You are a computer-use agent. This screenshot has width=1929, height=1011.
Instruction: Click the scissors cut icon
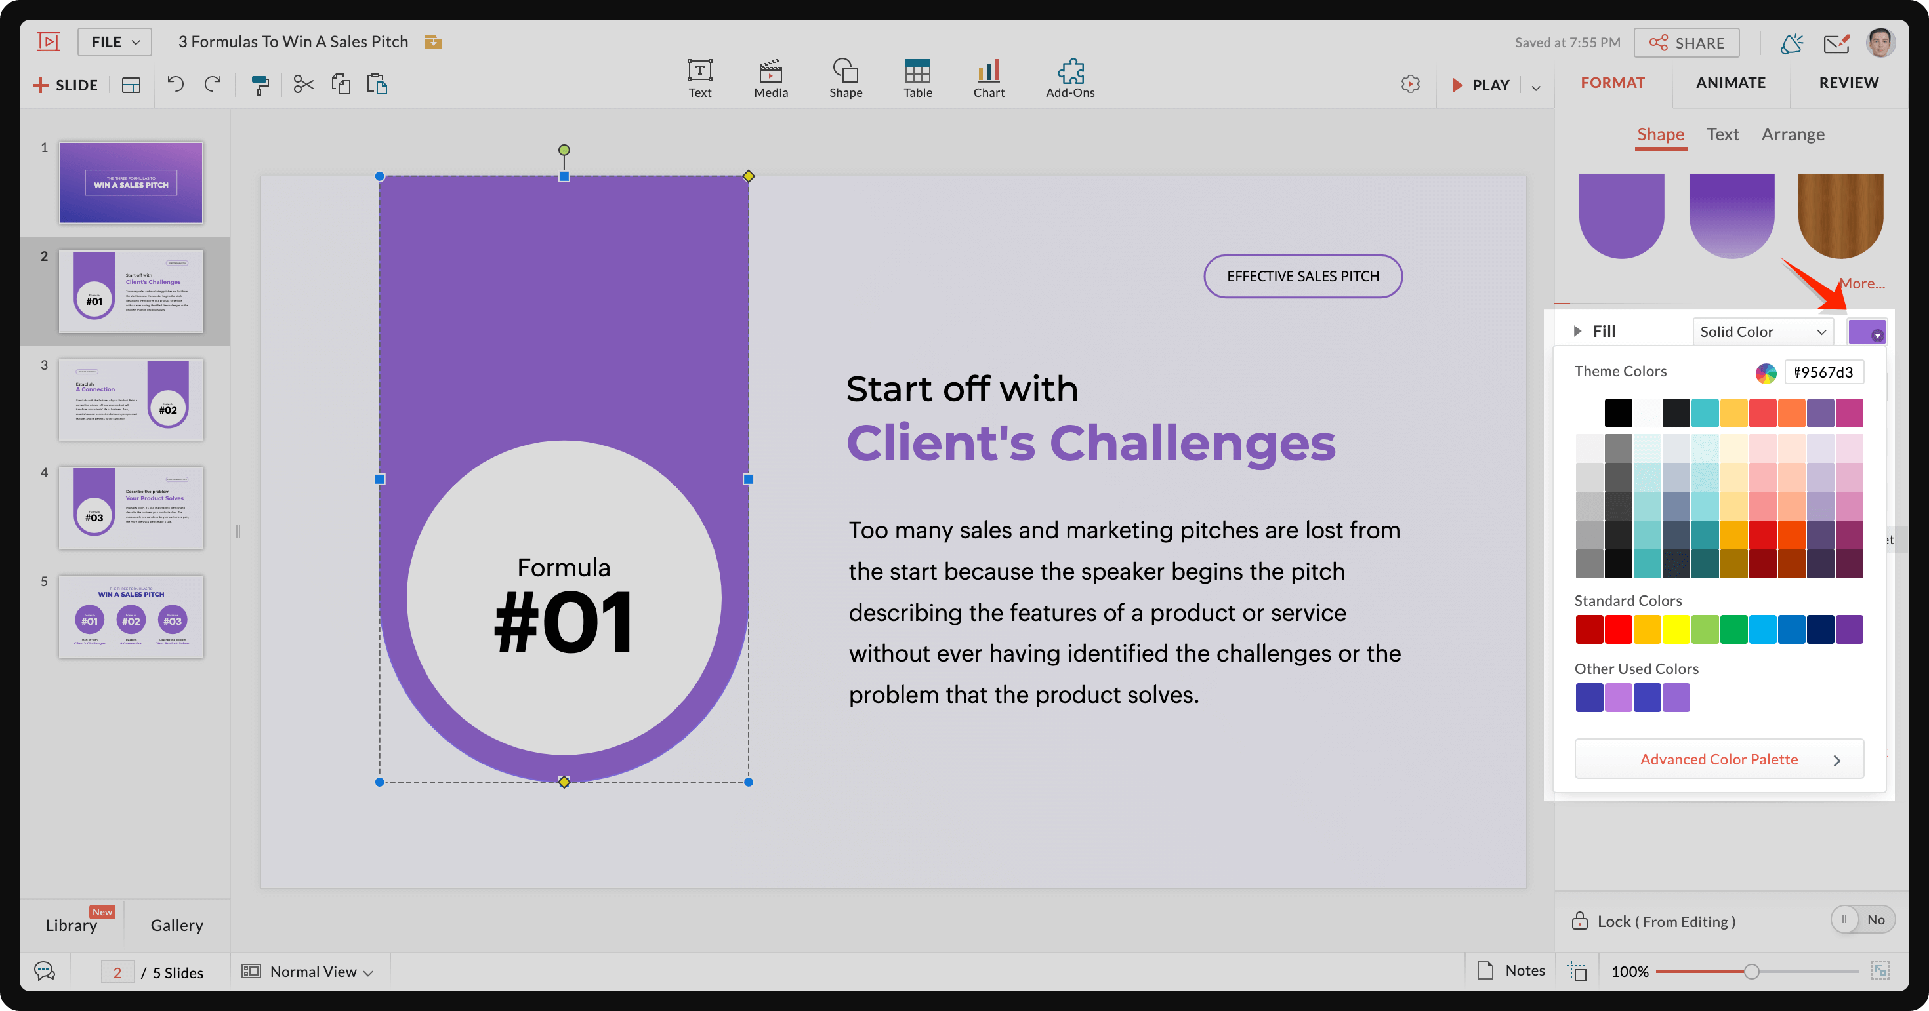[303, 85]
